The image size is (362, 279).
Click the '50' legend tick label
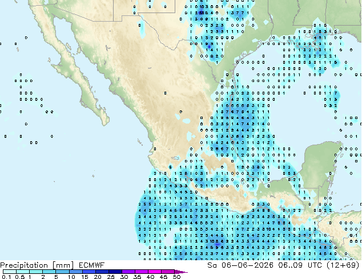(177, 277)
